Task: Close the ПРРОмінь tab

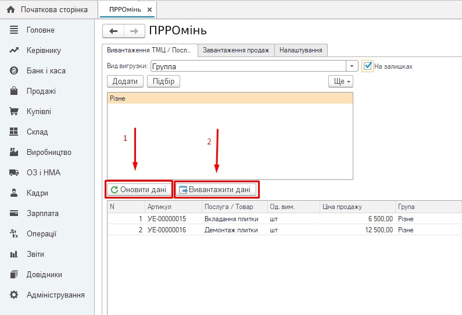Action: click(x=149, y=10)
